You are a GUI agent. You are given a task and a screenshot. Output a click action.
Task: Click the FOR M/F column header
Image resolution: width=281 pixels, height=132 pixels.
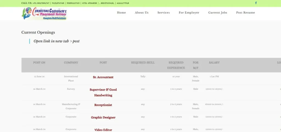[x=195, y=65]
